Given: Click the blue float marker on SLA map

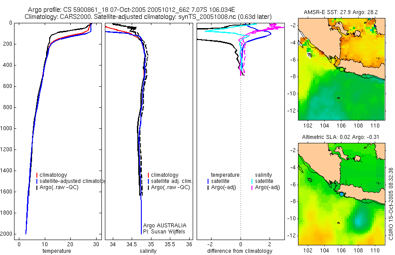Looking at the screenshot, I should click(341, 194).
